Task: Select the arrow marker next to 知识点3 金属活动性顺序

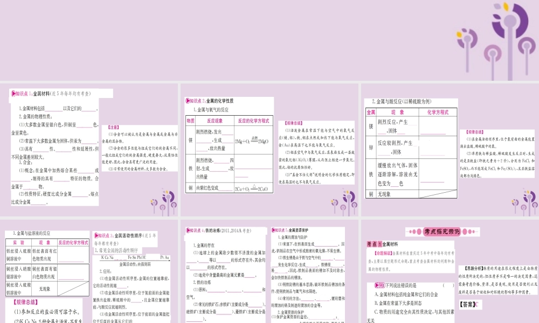Action: (x=95, y=235)
